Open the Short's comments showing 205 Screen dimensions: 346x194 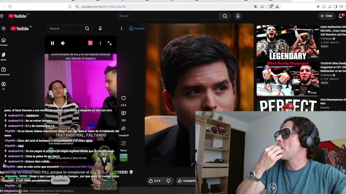(124, 113)
